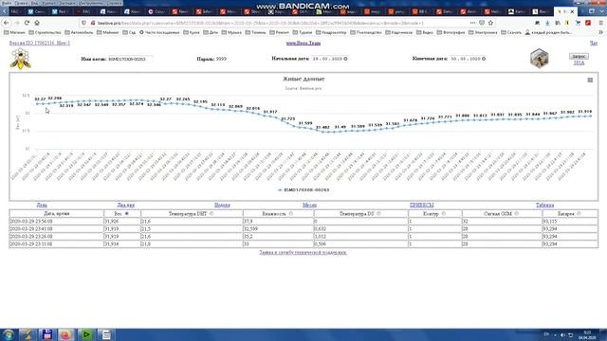Open the document app in the taskbar
The height and width of the screenshot is (341, 607).
pos(106,334)
